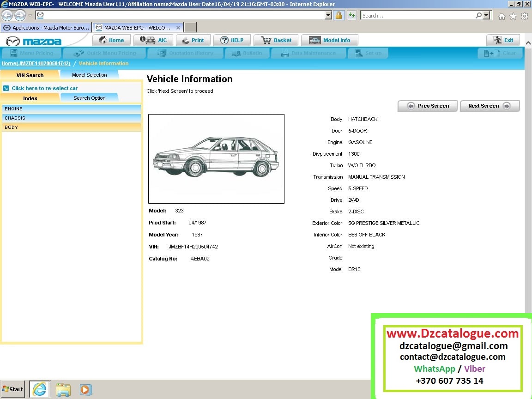Screen dimensions: 532x399
Task: Click here to re-select car link
Action: [x=44, y=88]
